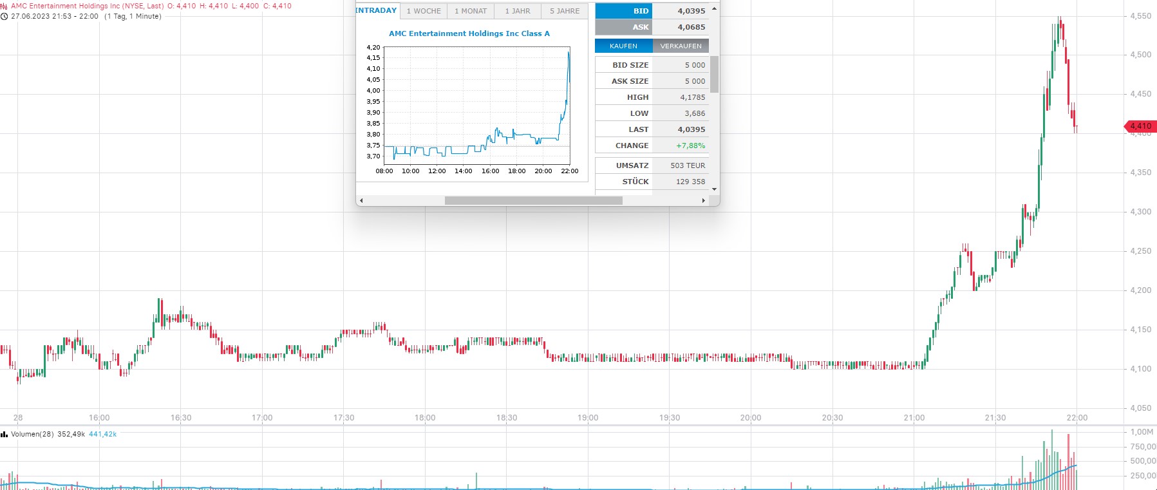Viewport: 1157px width, 490px height.
Task: Switch to the 5 JAHRE tab
Action: tap(565, 11)
